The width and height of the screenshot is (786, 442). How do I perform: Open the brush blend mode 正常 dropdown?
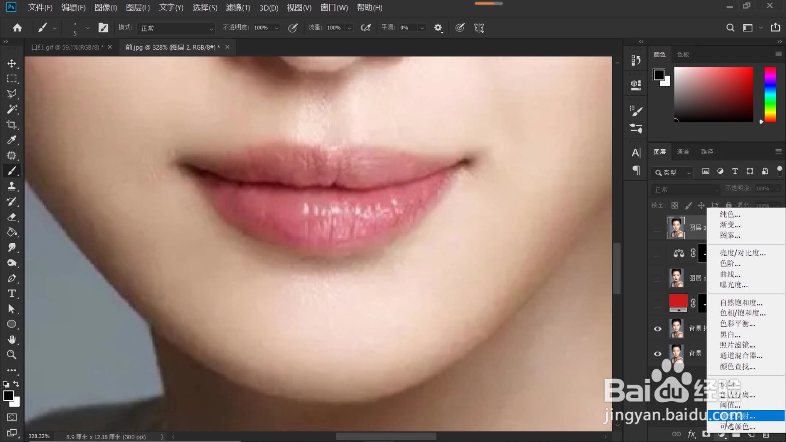176,28
